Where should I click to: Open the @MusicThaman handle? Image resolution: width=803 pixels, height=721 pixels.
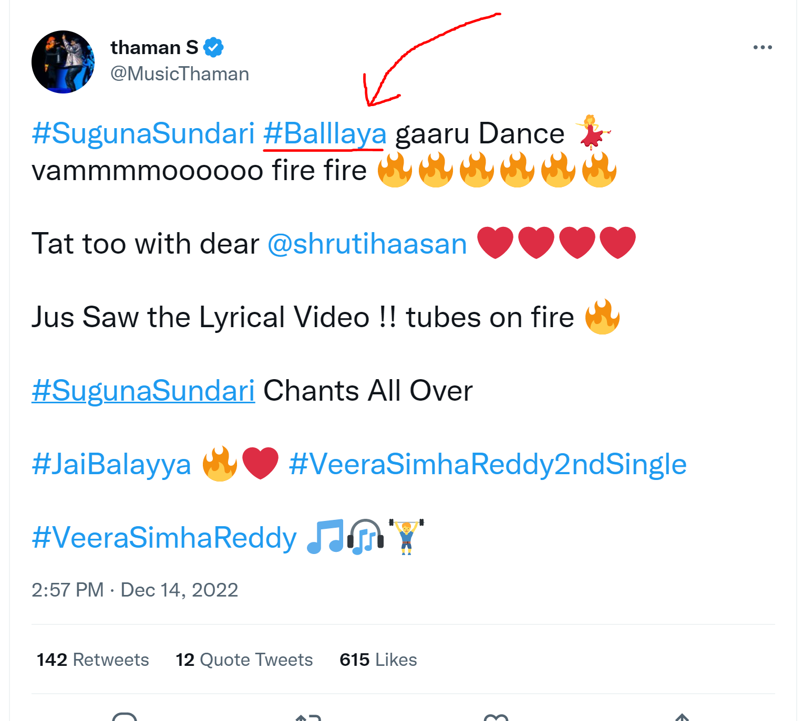pyautogui.click(x=180, y=74)
